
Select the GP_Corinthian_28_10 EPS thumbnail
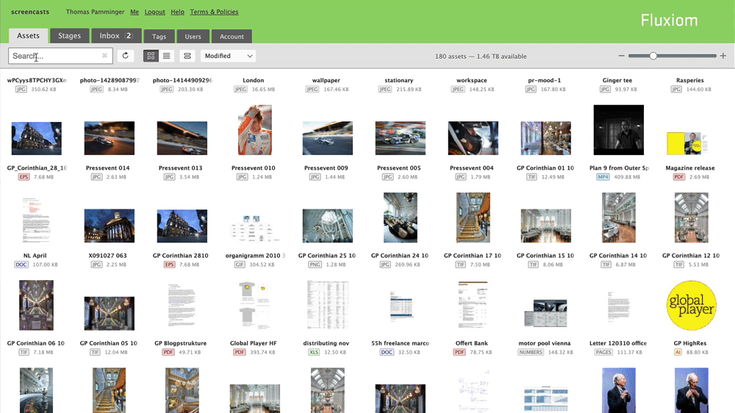[x=37, y=138]
